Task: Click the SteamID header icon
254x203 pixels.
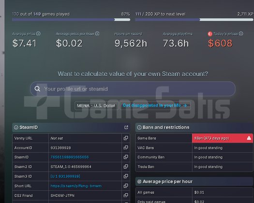Action: [x=16, y=128]
